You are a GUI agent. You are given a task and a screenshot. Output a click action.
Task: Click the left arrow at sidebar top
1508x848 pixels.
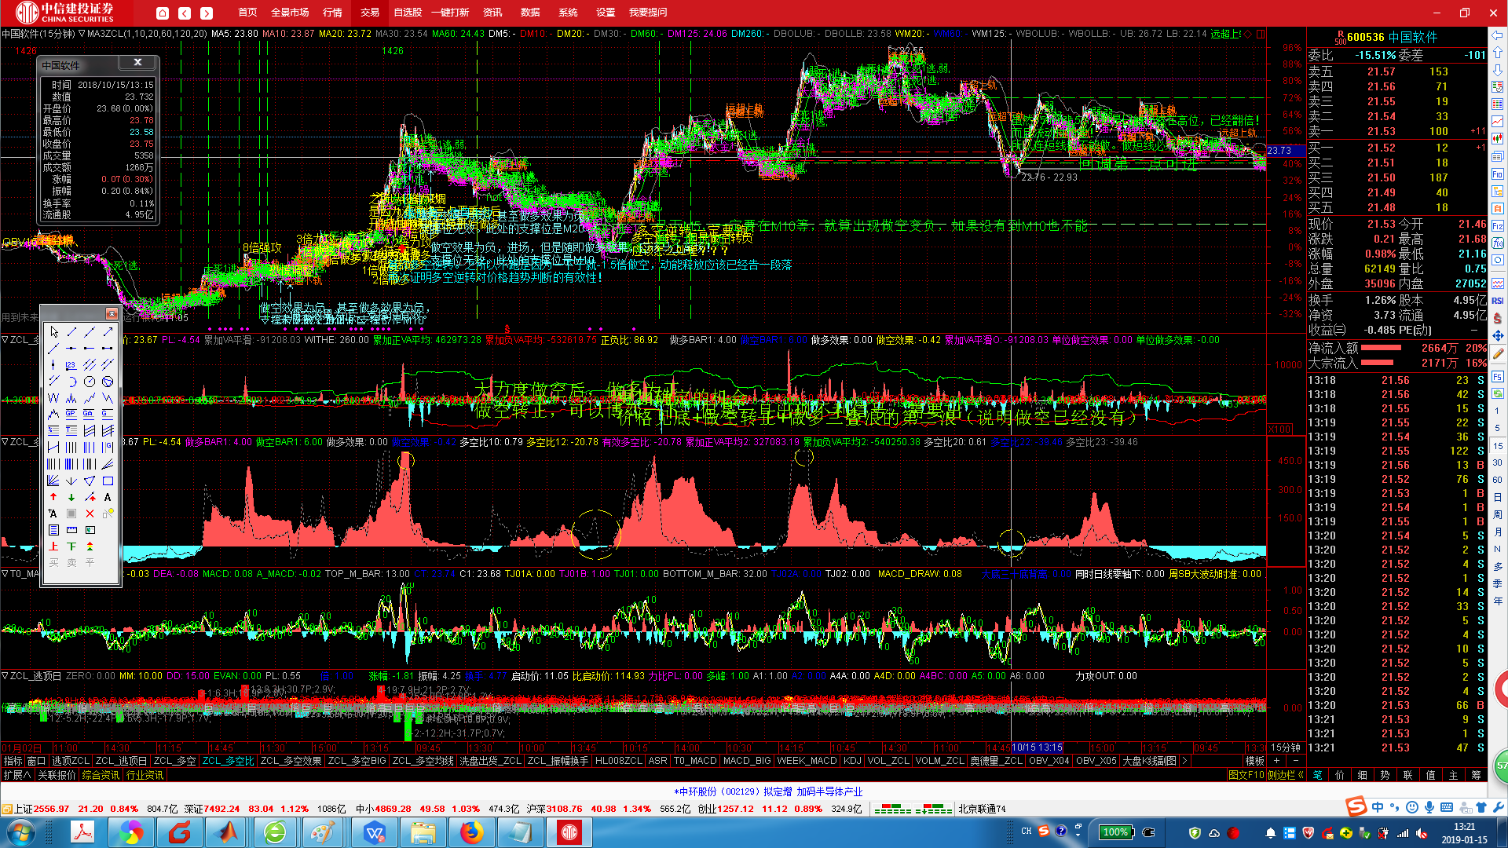[1498, 35]
